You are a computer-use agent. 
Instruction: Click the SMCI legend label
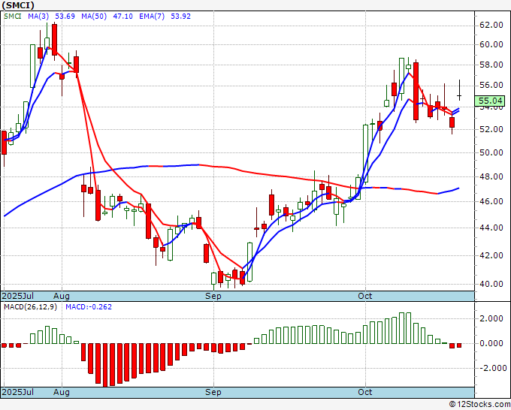tap(12, 17)
